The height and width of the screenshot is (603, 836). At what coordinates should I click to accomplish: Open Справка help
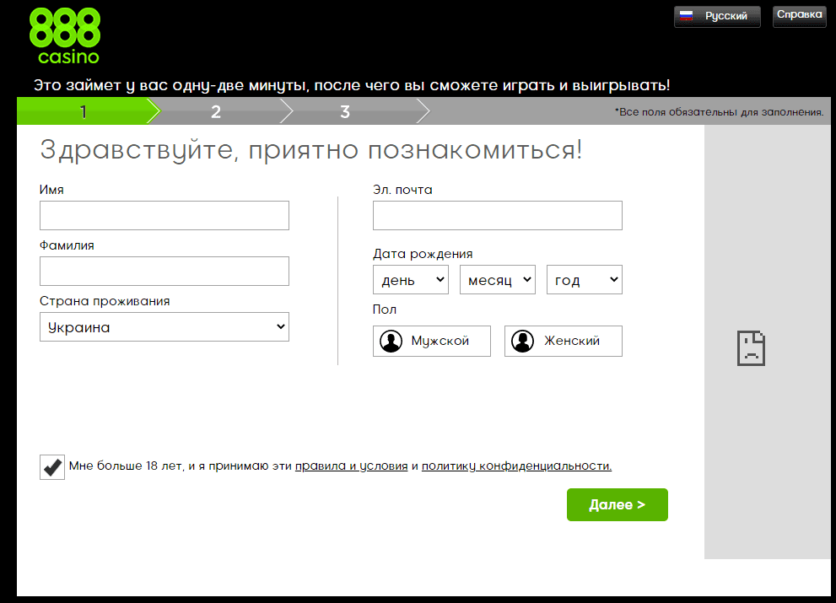[x=798, y=15]
